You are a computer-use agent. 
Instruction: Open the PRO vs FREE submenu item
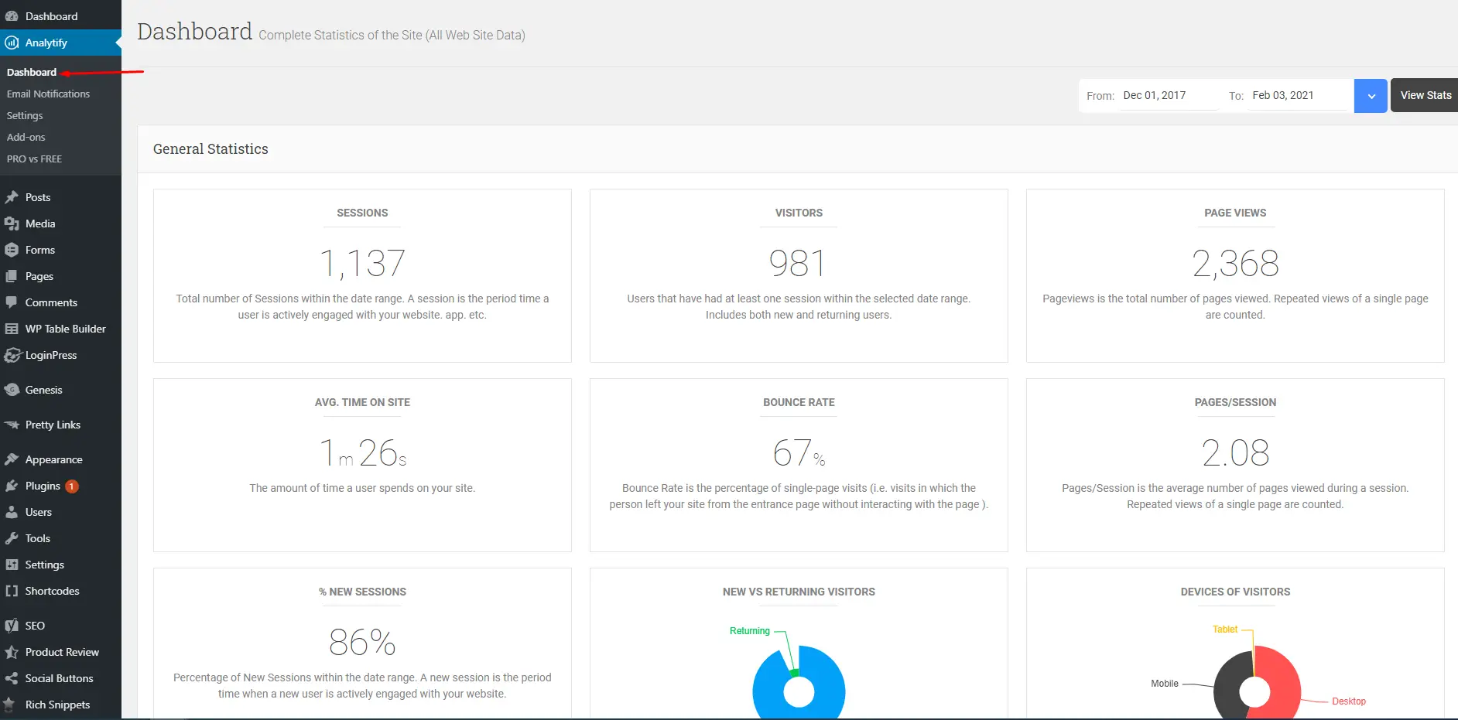(34, 159)
